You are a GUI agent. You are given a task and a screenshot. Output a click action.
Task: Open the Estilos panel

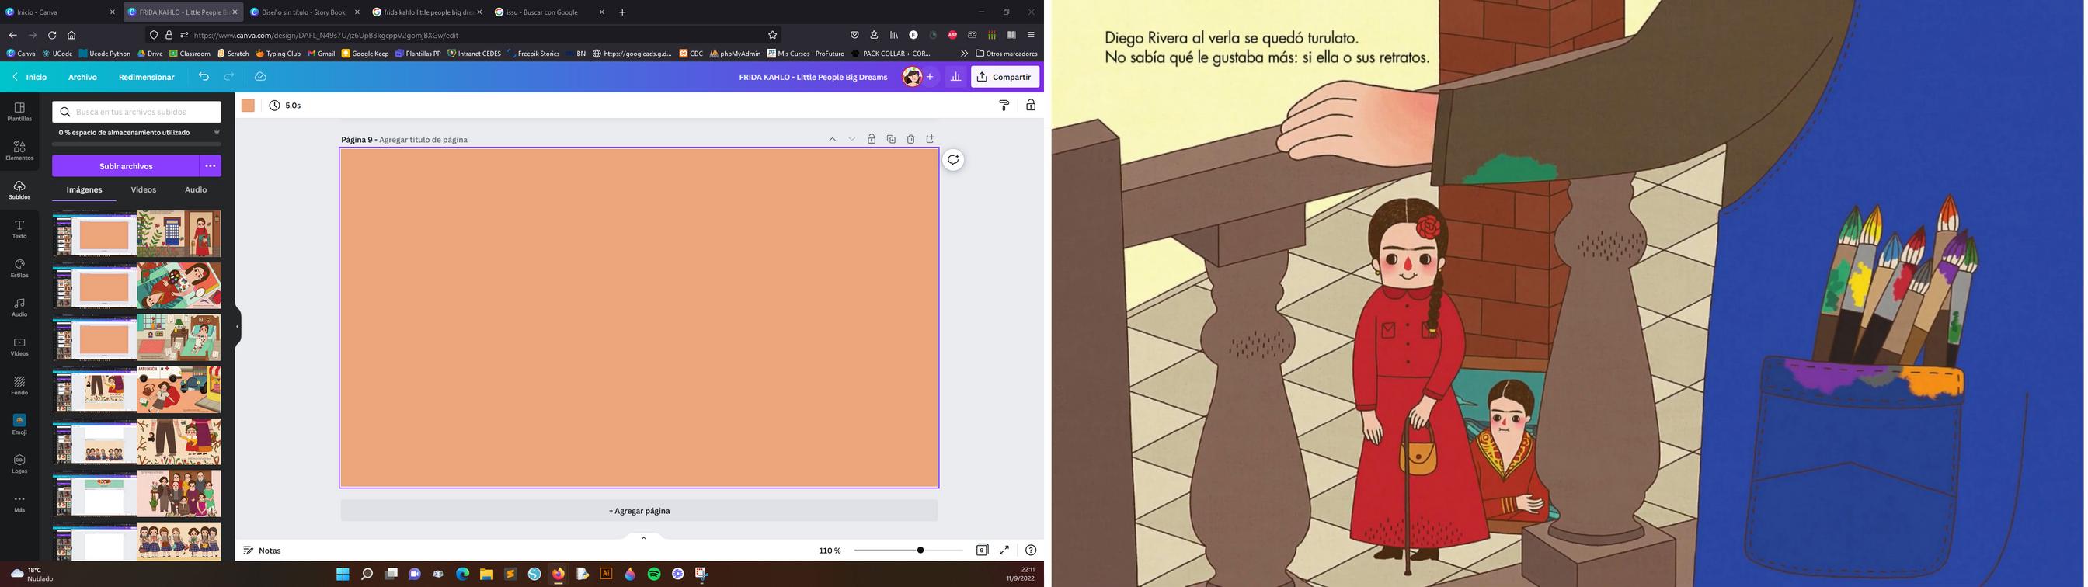[x=19, y=269]
